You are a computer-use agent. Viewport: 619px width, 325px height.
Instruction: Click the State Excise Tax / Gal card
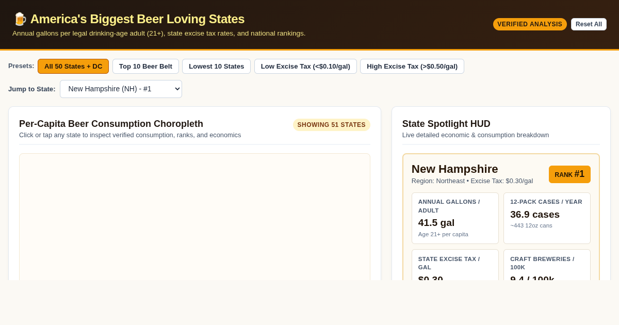click(x=455, y=265)
